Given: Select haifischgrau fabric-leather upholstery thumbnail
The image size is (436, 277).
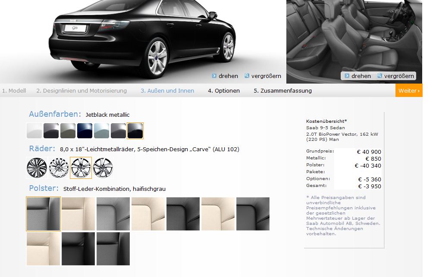Looking at the screenshot, I should pos(43,214).
